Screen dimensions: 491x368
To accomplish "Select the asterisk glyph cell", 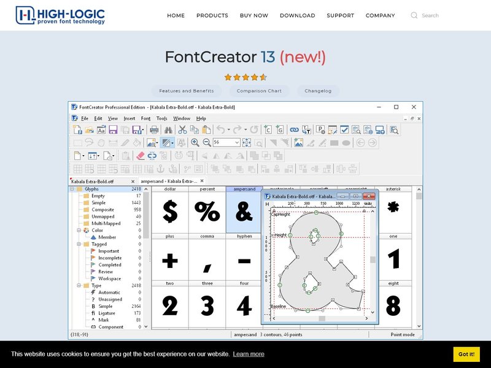I will [x=393, y=210].
